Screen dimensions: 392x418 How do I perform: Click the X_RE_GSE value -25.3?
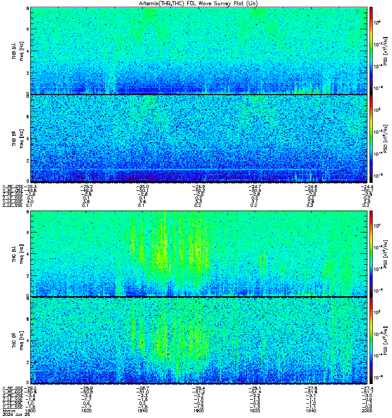pos(30,187)
